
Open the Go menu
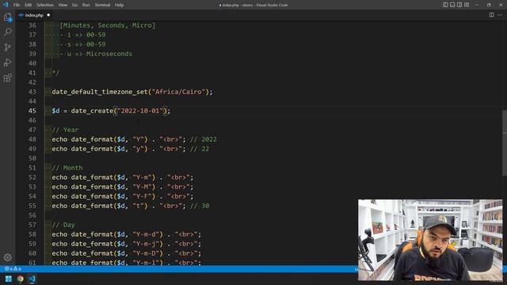(x=74, y=5)
